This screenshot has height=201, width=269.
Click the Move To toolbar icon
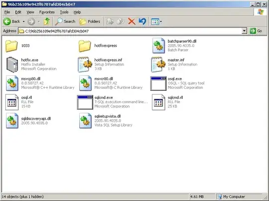(110, 21)
